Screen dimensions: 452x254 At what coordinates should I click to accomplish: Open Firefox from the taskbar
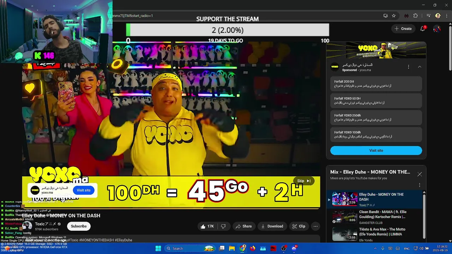(x=252, y=248)
